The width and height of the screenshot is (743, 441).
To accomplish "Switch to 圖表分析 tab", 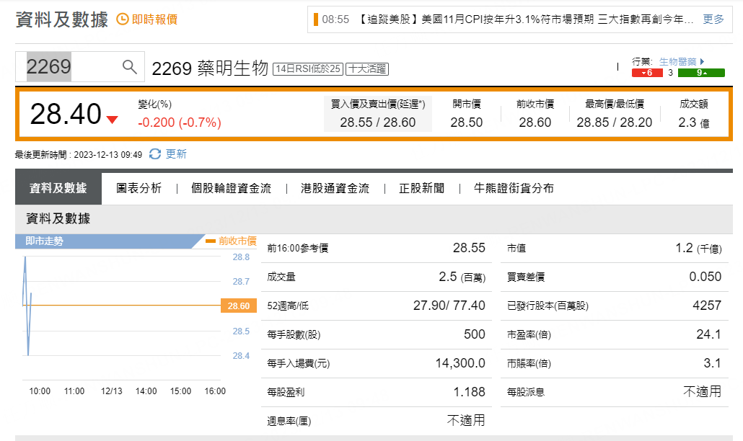I will point(139,188).
